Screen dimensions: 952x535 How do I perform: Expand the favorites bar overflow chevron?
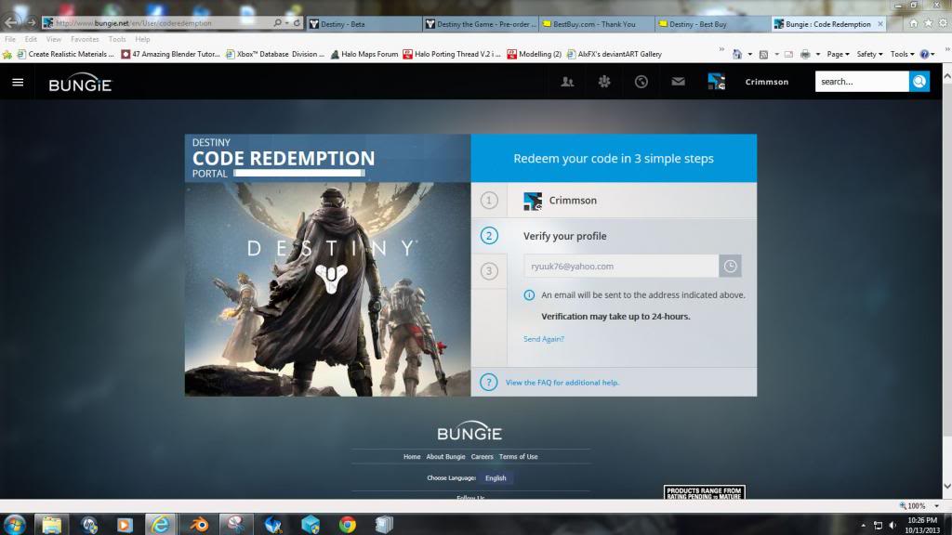point(721,50)
